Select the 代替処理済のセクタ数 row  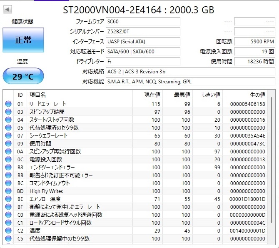(x=135, y=128)
